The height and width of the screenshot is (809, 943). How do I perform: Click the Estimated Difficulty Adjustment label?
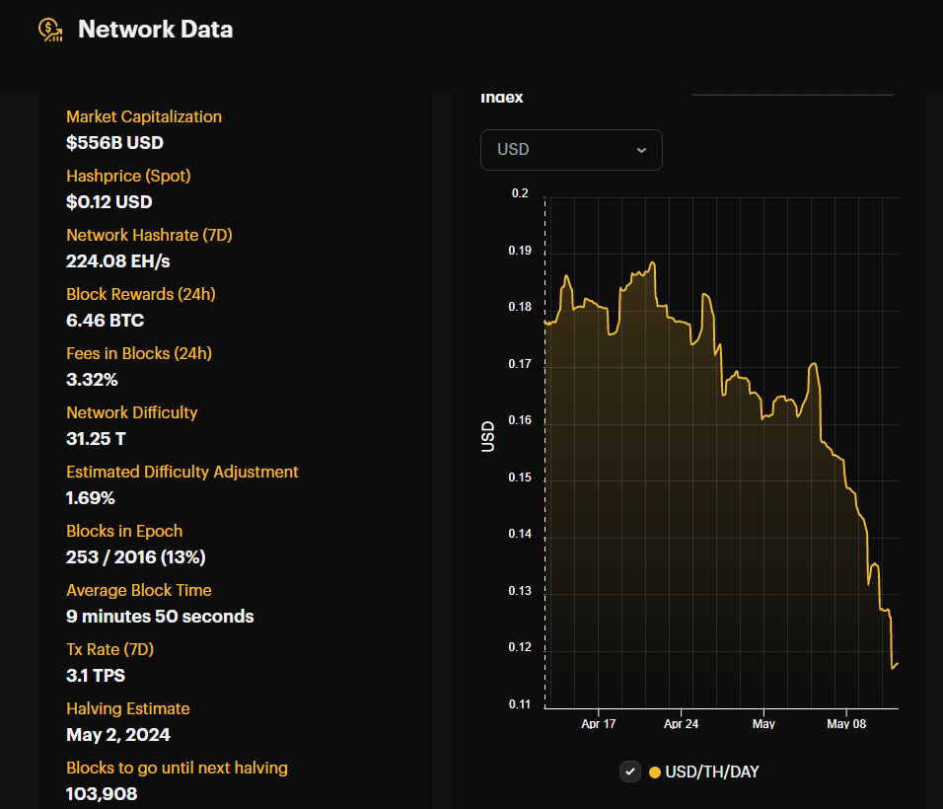click(182, 472)
